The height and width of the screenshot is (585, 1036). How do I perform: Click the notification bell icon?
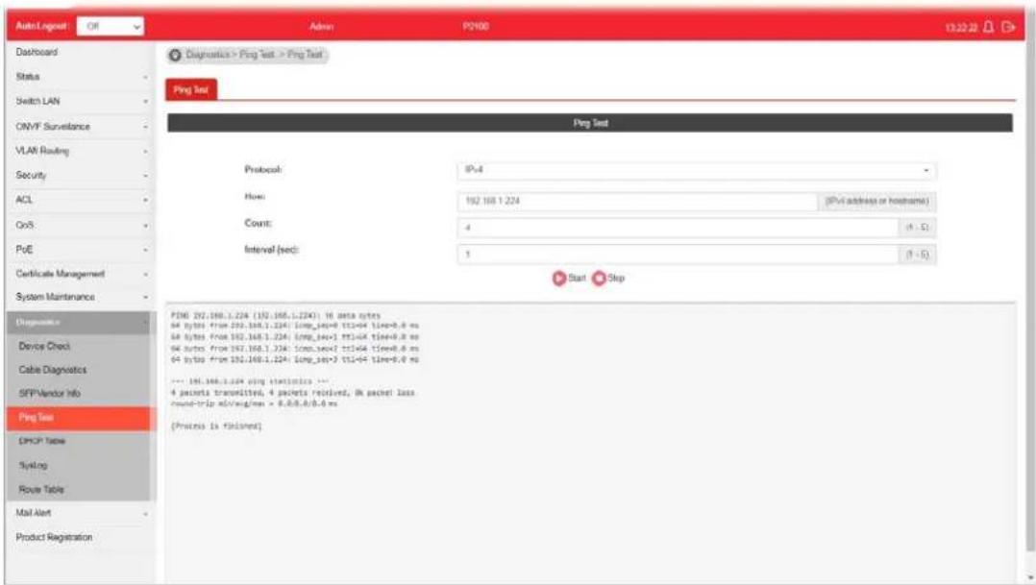click(x=988, y=26)
